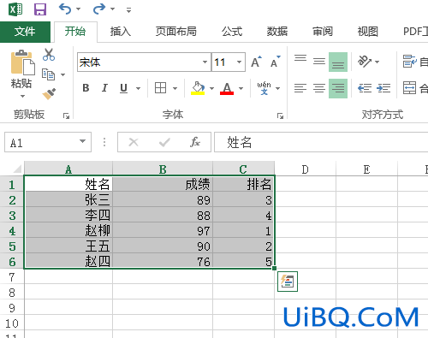Toggle Italic formatting
The image size is (428, 338).
coord(104,88)
